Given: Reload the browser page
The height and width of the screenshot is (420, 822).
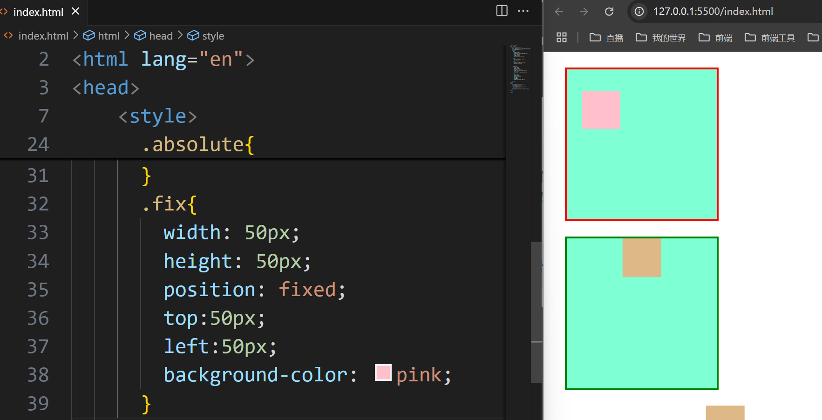Looking at the screenshot, I should click(609, 12).
